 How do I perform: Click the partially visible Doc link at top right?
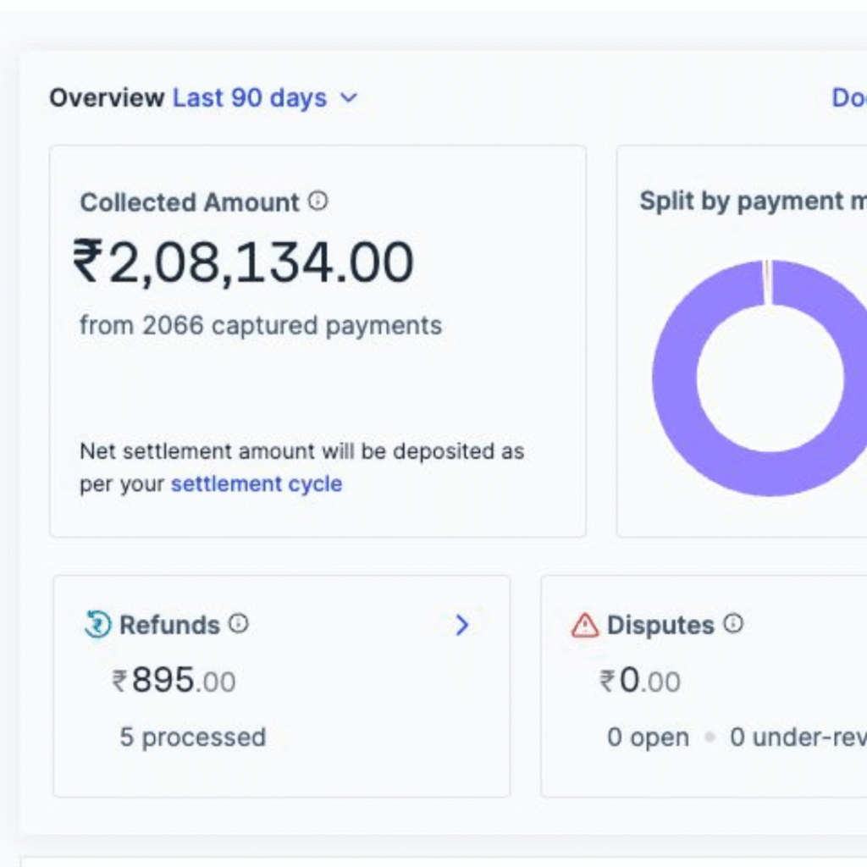tap(848, 98)
